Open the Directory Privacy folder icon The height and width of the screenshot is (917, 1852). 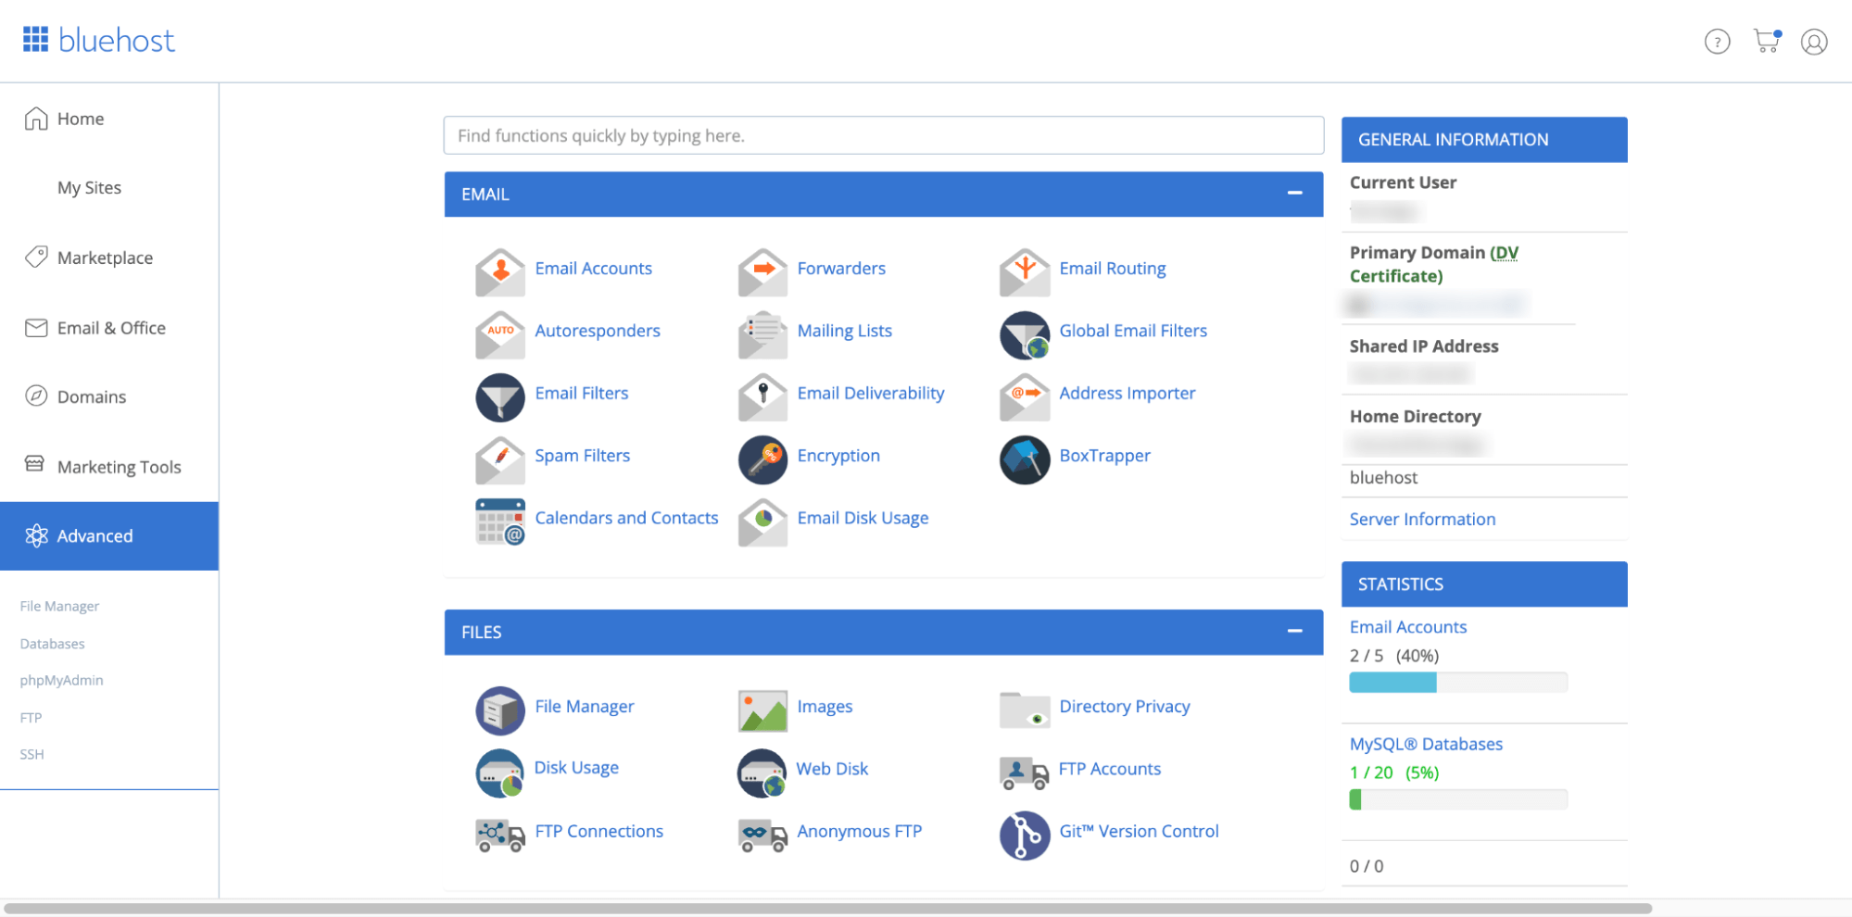coord(1025,710)
